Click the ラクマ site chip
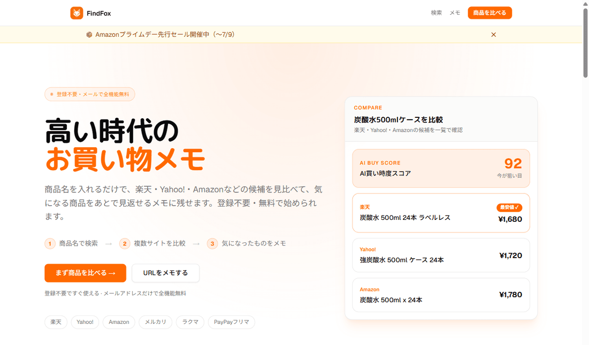The image size is (589, 345). [190, 322]
